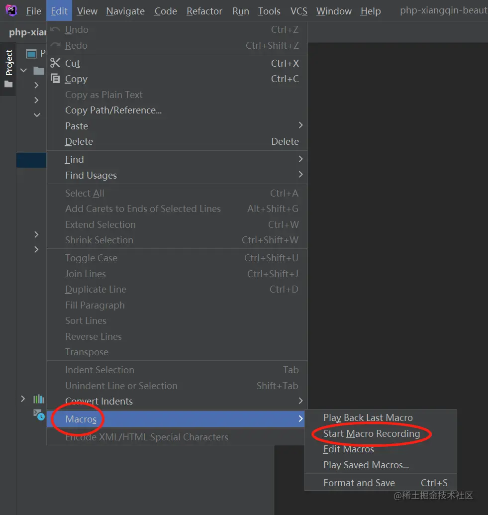The image size is (488, 515).
Task: Open the Navigate menu
Action: click(x=125, y=11)
